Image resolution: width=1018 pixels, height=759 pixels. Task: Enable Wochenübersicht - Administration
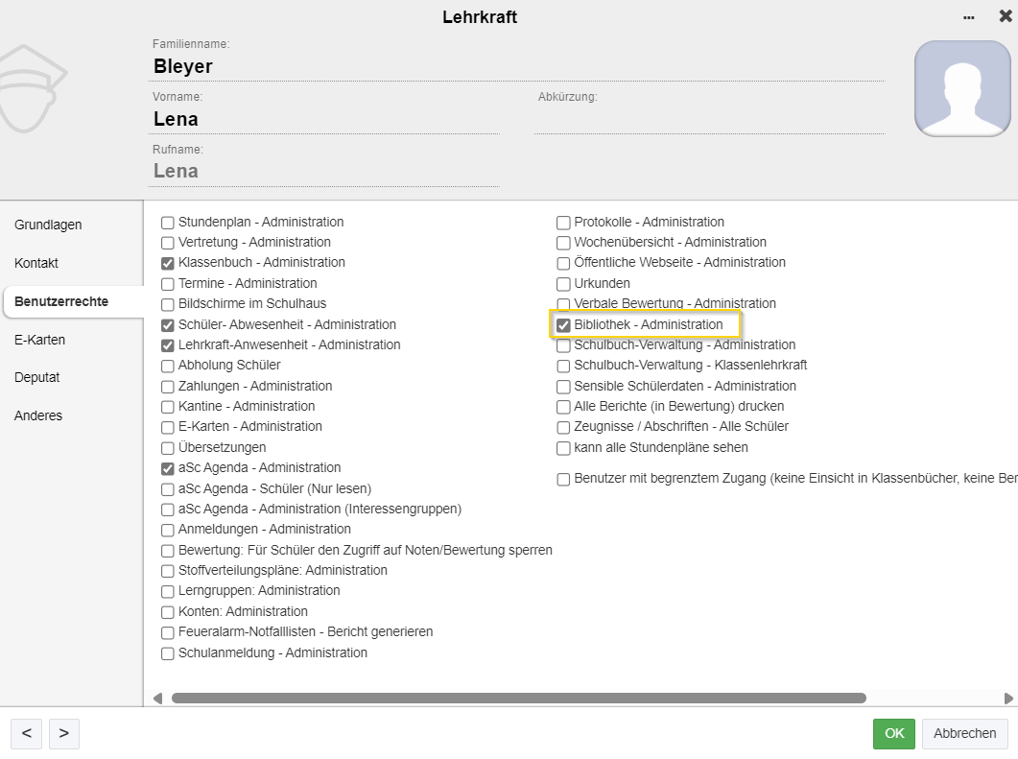point(563,243)
